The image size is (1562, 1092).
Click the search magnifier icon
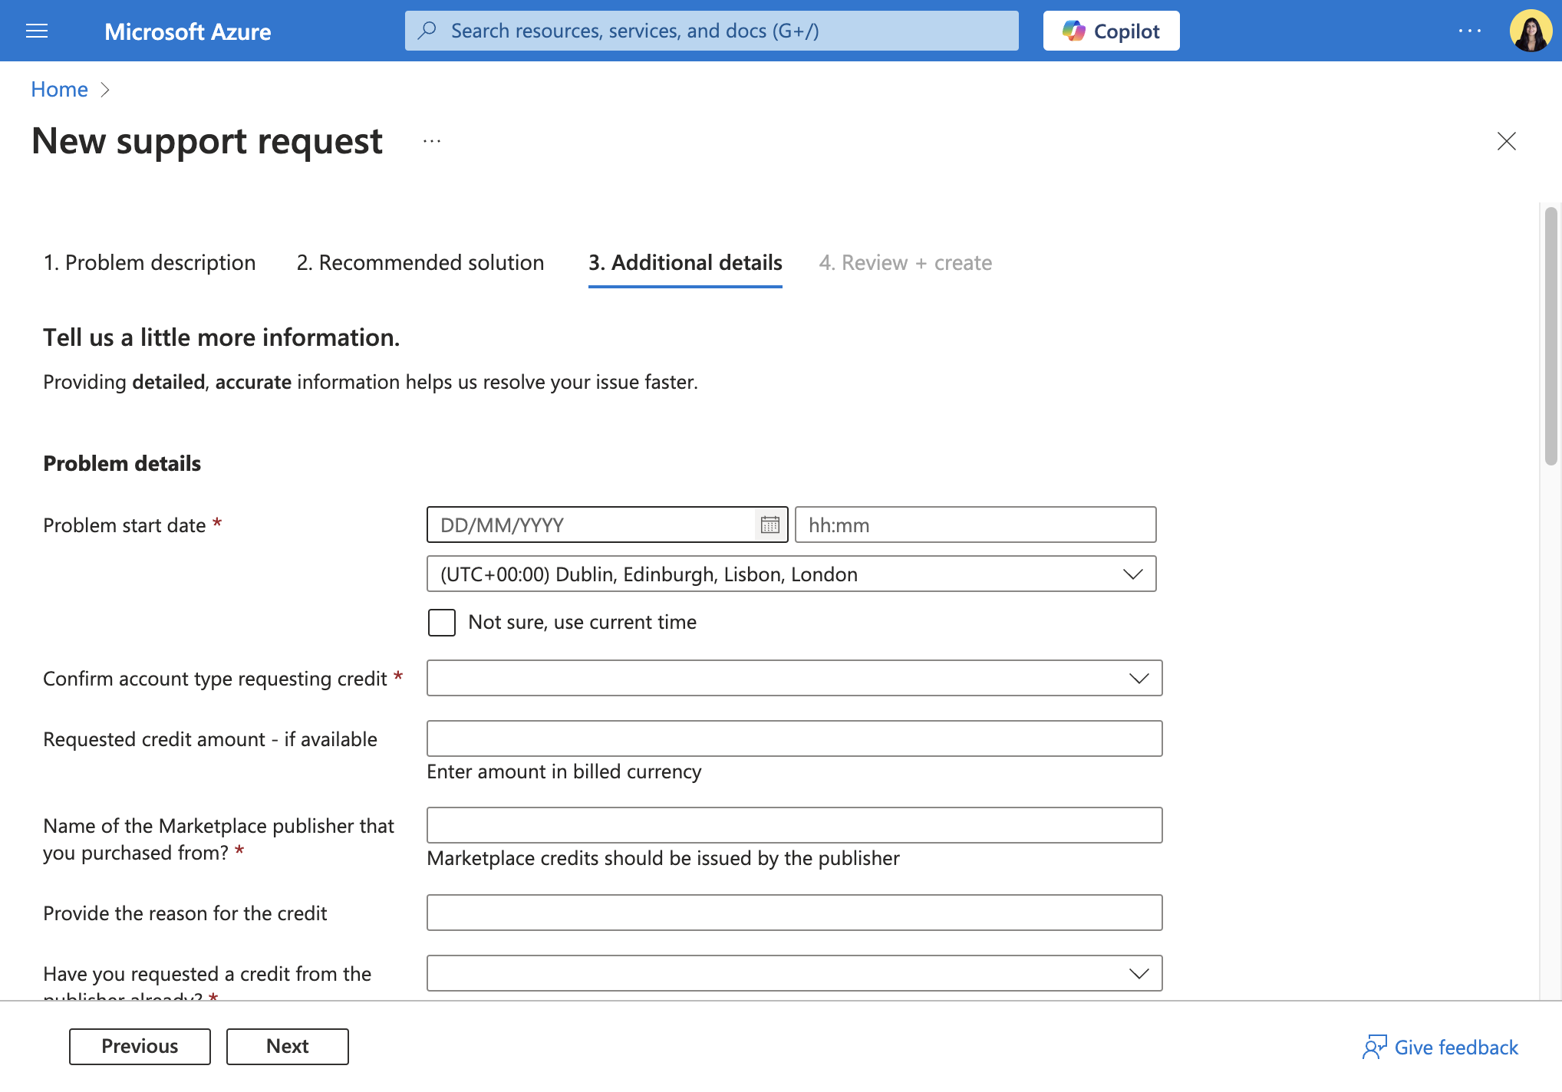point(427,31)
